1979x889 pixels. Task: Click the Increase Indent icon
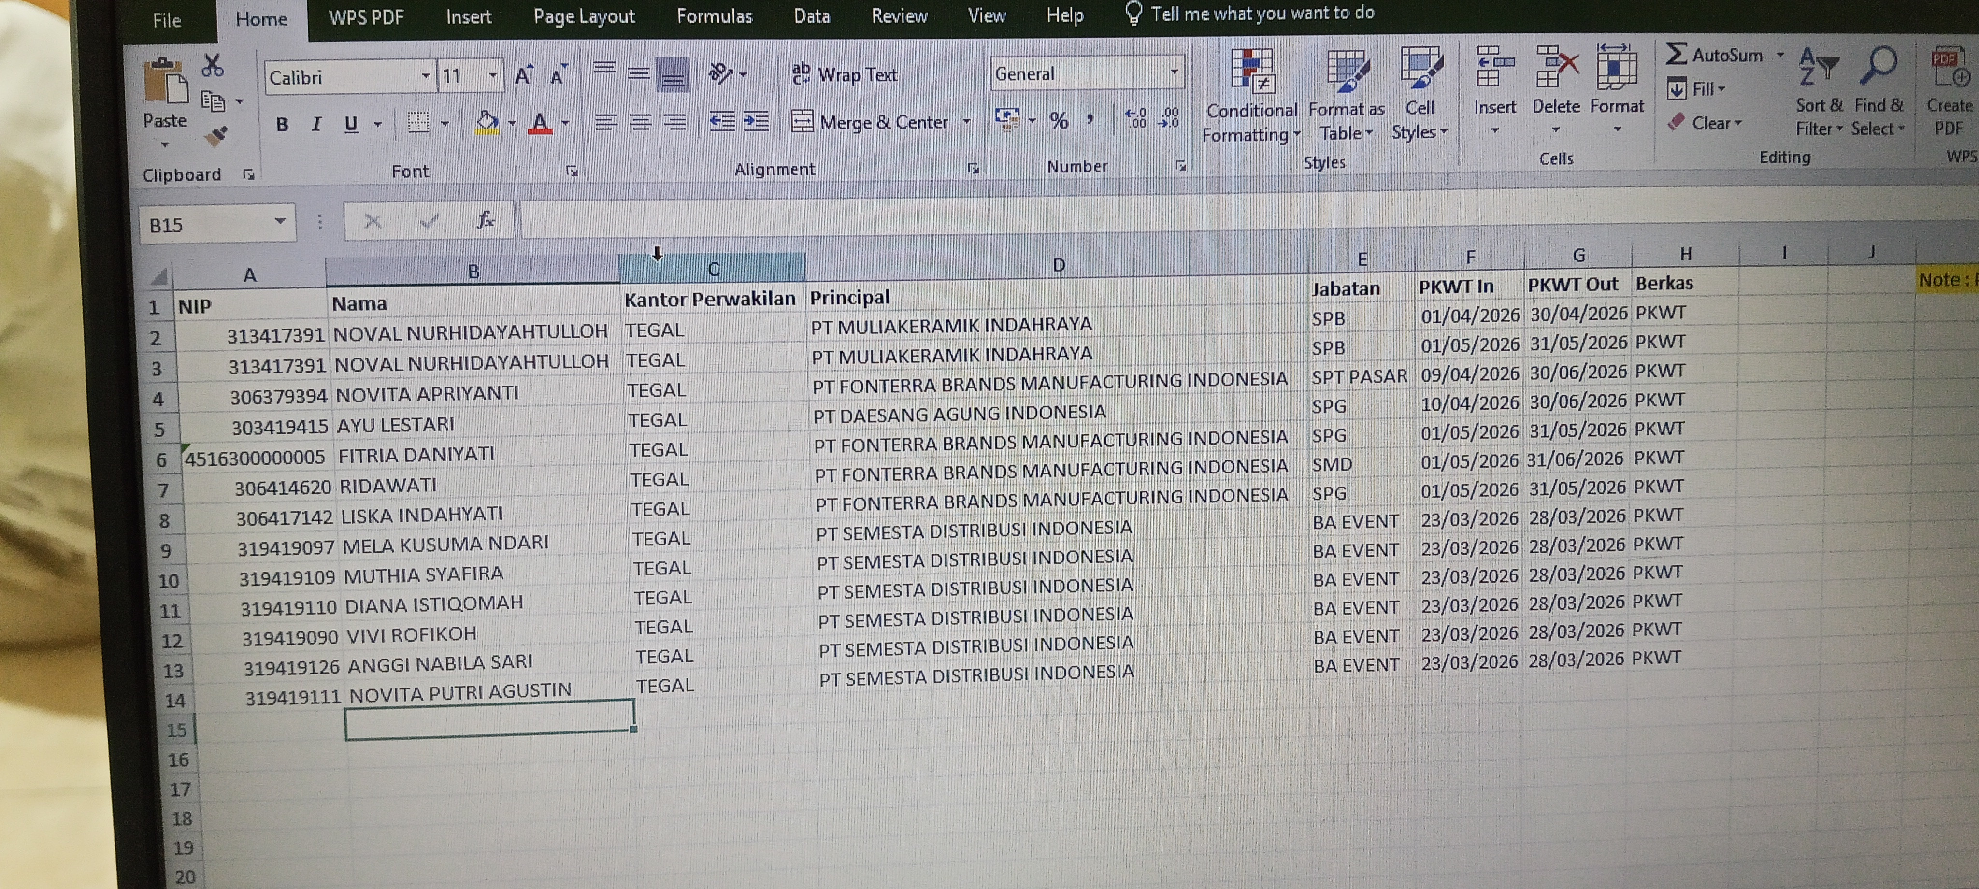[757, 121]
